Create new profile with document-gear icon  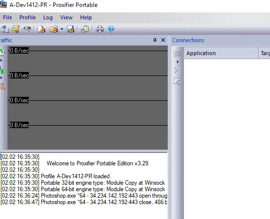(x=41, y=29)
